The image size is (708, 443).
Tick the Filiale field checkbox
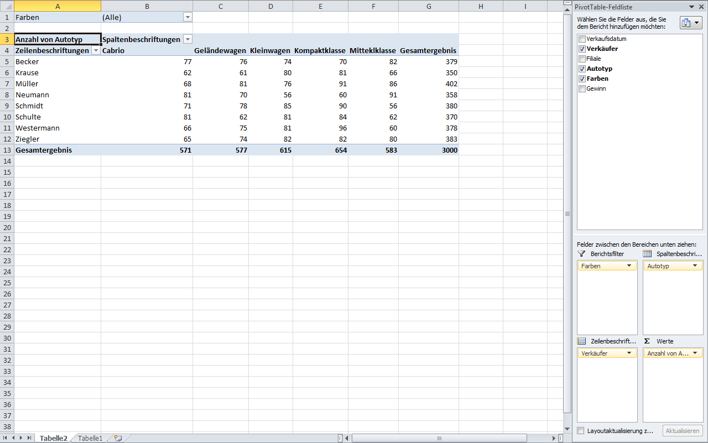tap(582, 59)
